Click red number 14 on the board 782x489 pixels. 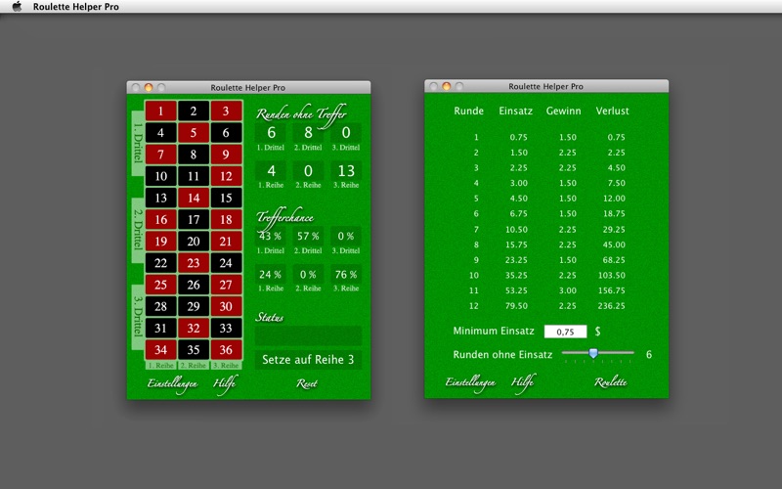click(194, 198)
